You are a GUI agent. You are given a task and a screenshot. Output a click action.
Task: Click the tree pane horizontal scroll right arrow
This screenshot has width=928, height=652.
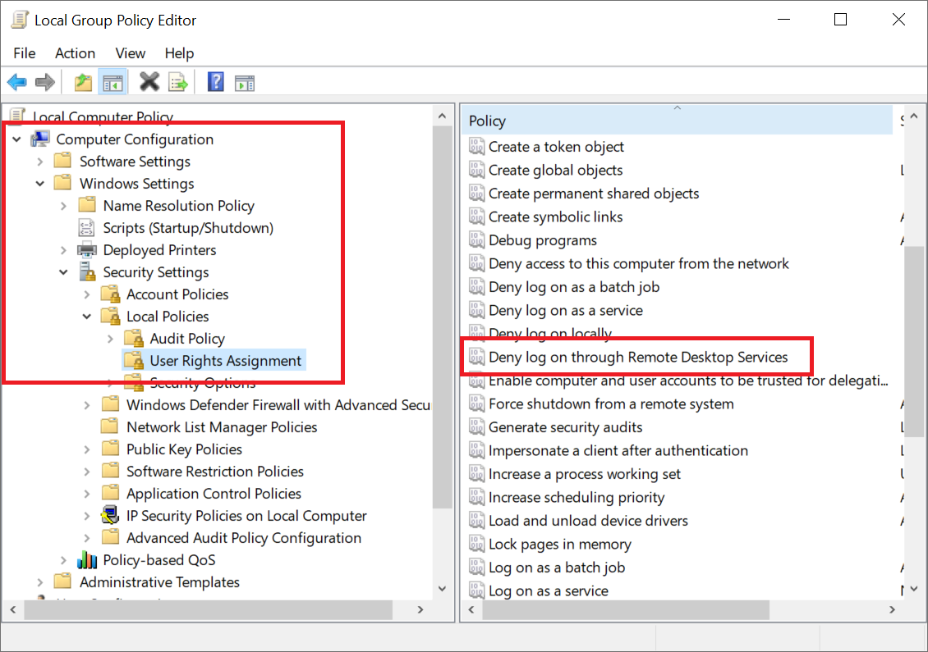420,609
